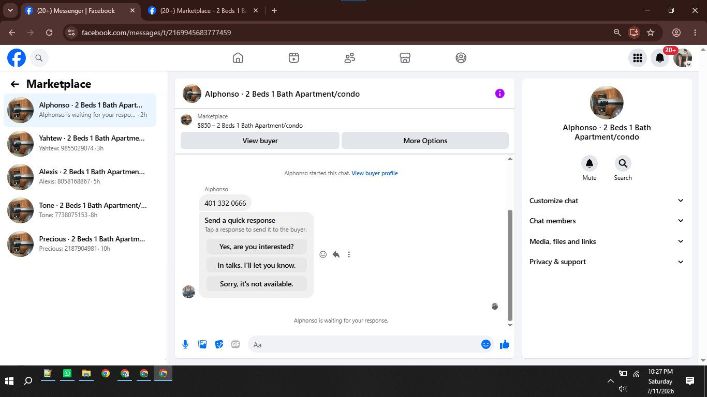Click the More Options button

(425, 141)
